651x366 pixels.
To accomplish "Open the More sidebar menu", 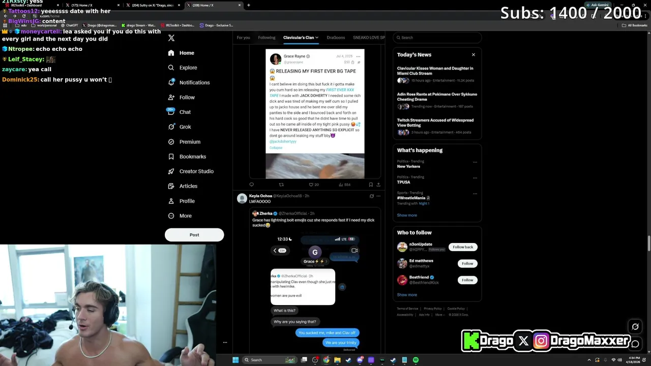I will [180, 216].
